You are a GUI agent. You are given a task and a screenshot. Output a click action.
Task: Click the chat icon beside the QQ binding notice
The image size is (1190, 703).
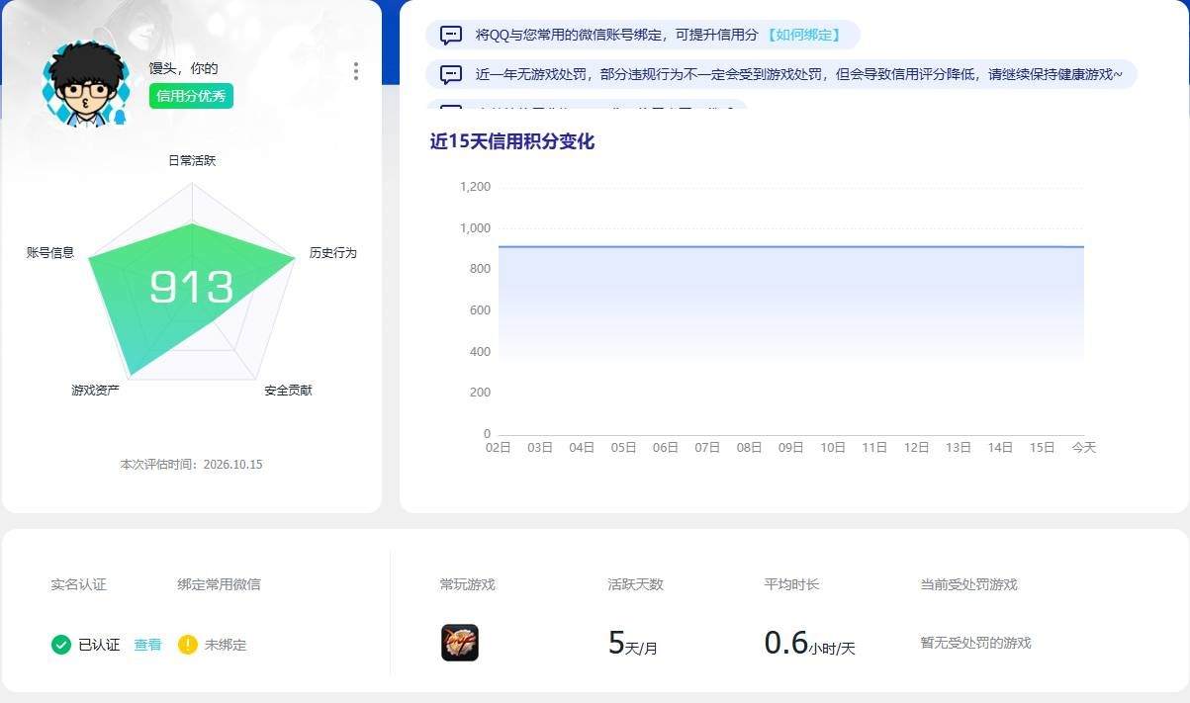tap(451, 35)
